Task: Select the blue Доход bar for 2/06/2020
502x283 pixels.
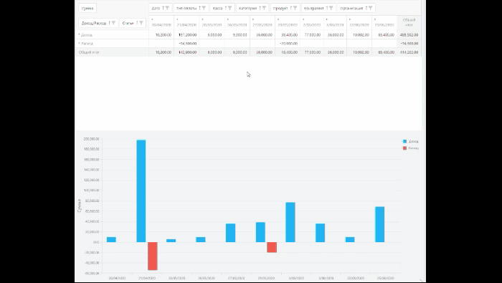Action: point(290,222)
